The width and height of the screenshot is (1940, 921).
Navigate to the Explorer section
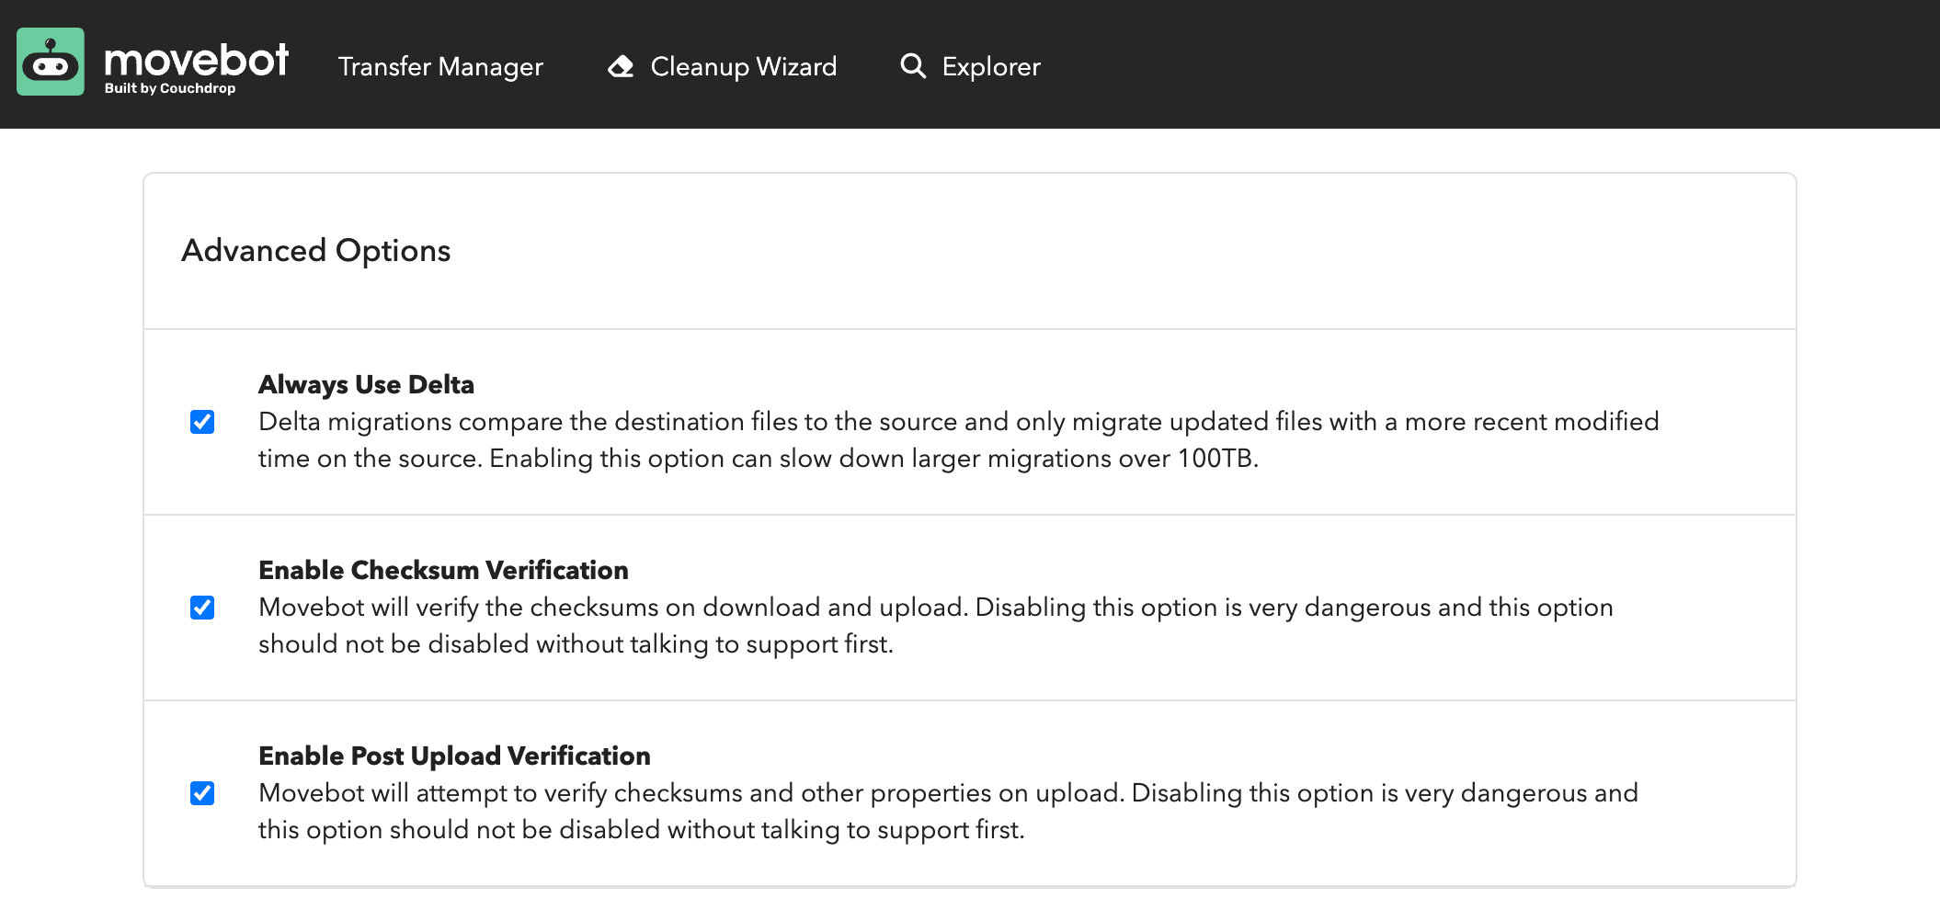(x=989, y=66)
